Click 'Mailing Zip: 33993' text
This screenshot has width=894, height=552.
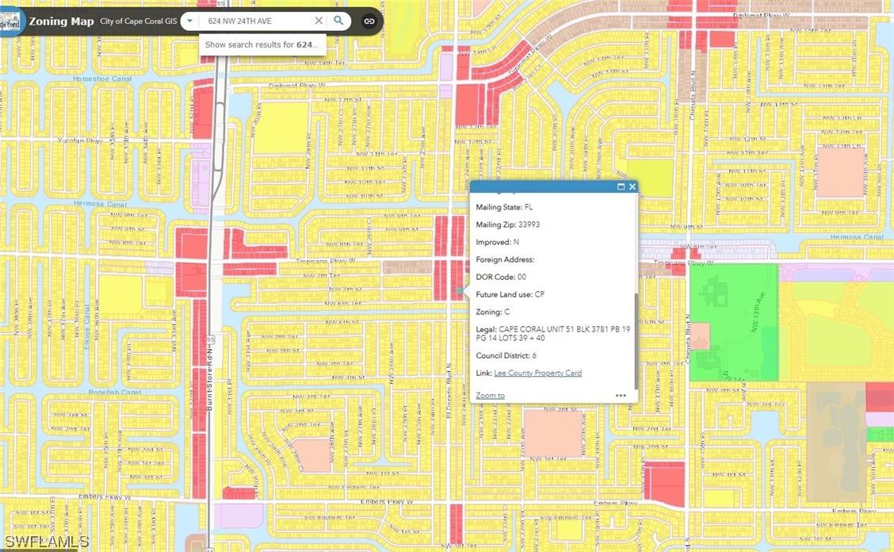click(508, 224)
